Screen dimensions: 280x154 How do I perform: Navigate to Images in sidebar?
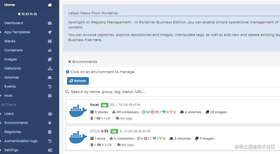(x=11, y=59)
